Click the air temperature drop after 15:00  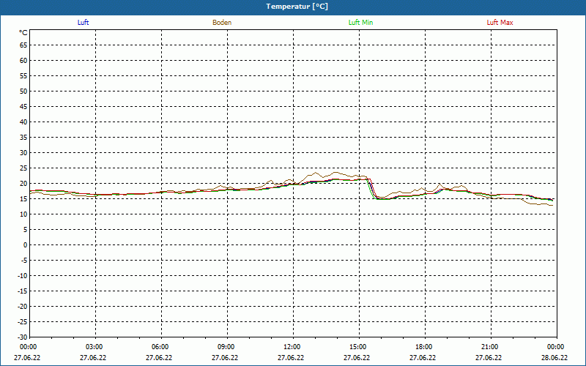[373, 189]
